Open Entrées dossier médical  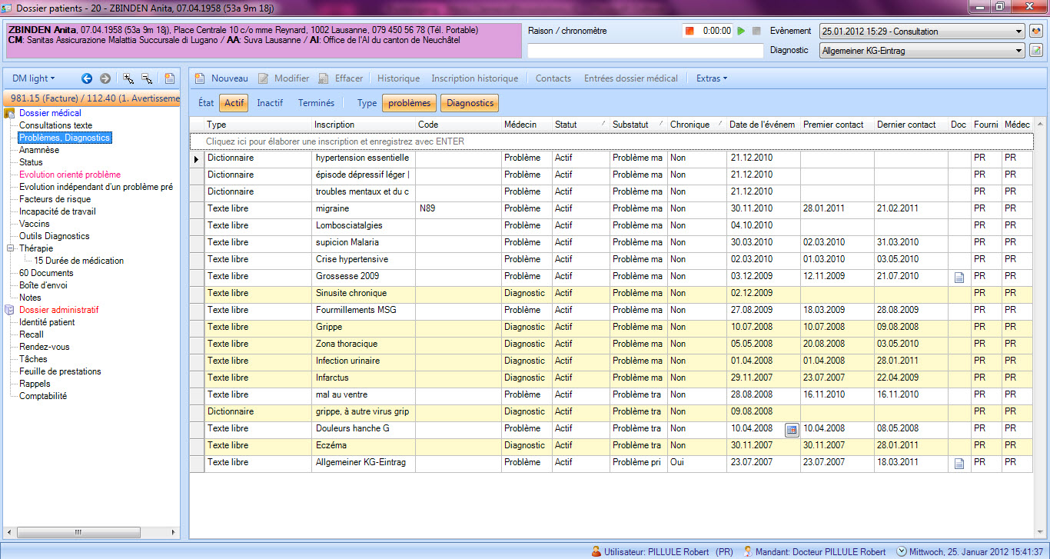coord(631,78)
